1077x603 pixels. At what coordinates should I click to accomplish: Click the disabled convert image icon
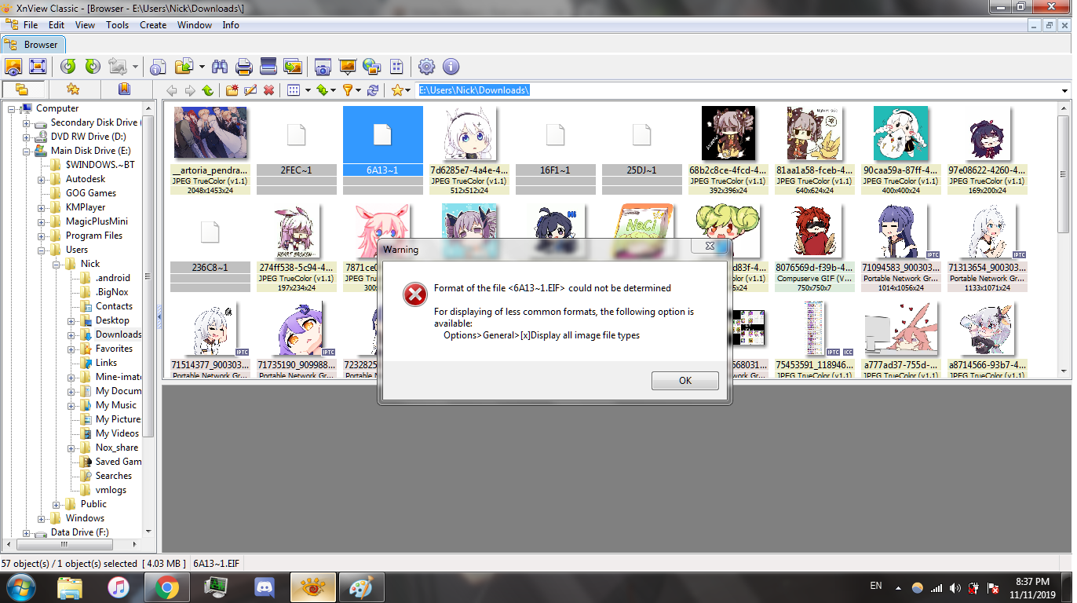118,67
